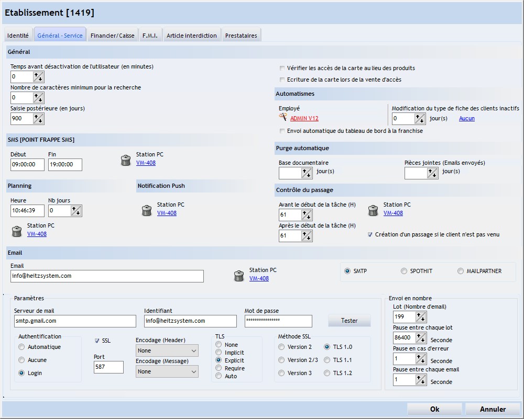Screen dimensions: 524x419
Task: Choose TLS 1.2 as Méthode SSL
Action: coord(327,373)
